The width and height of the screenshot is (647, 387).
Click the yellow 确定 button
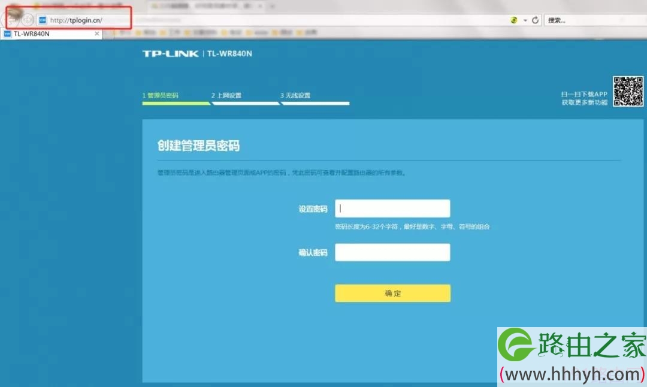[392, 294]
